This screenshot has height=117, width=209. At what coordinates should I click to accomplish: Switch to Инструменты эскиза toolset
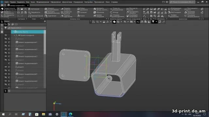(8, 16)
